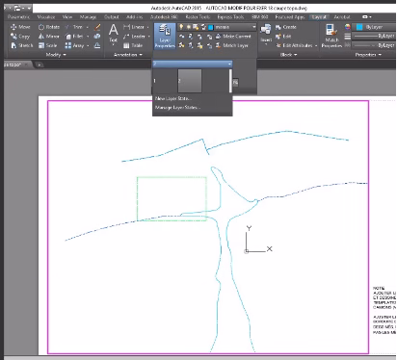
Task: Click Match Properties tool
Action: (331, 36)
